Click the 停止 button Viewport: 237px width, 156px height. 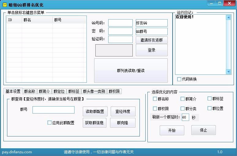pyautogui.click(x=204, y=130)
